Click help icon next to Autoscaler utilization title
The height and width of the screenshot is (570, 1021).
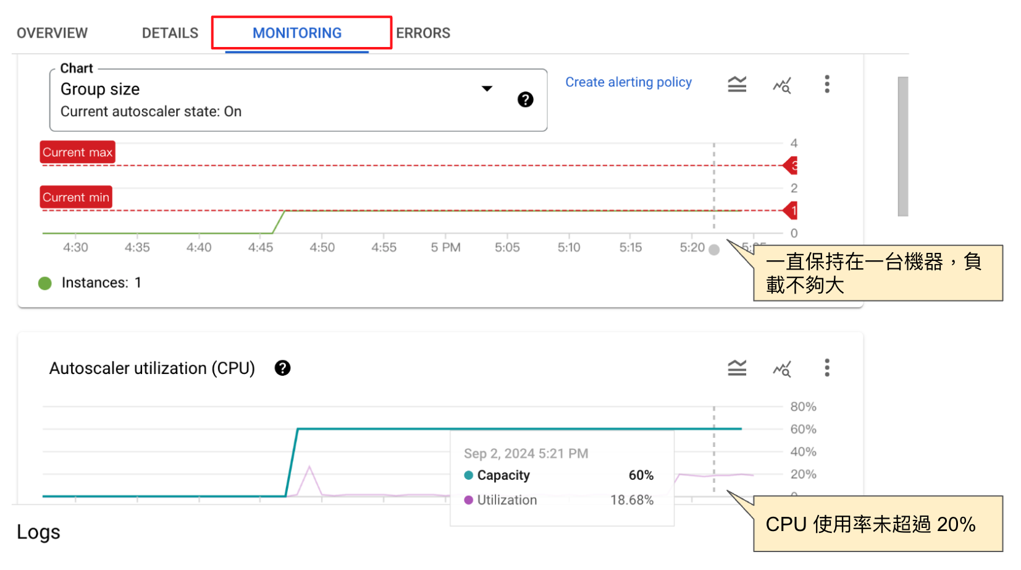click(x=282, y=368)
